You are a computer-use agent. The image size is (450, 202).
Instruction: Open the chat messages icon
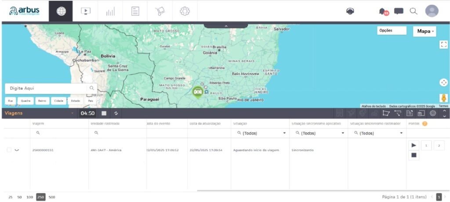399,11
